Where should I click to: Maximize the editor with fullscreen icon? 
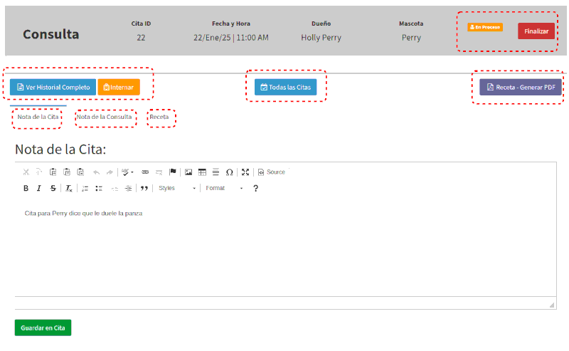click(x=245, y=172)
